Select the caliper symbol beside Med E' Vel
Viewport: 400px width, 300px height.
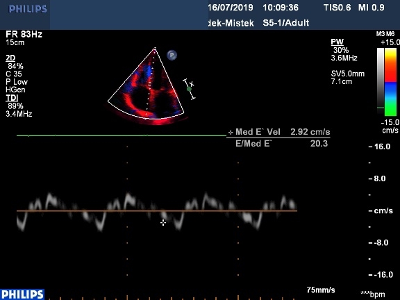tap(231, 133)
